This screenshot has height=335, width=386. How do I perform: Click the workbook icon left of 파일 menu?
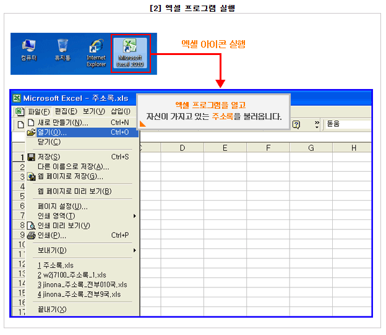(19, 112)
